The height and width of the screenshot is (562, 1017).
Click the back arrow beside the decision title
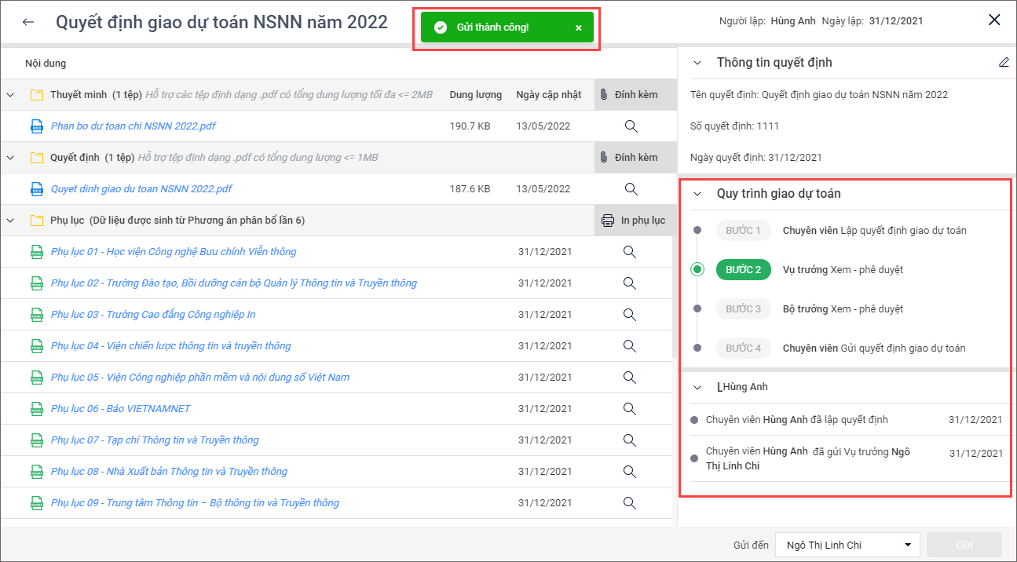(28, 22)
